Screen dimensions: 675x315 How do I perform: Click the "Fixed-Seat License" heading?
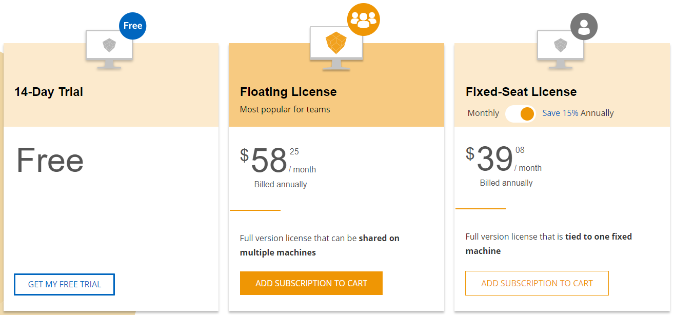tap(521, 92)
